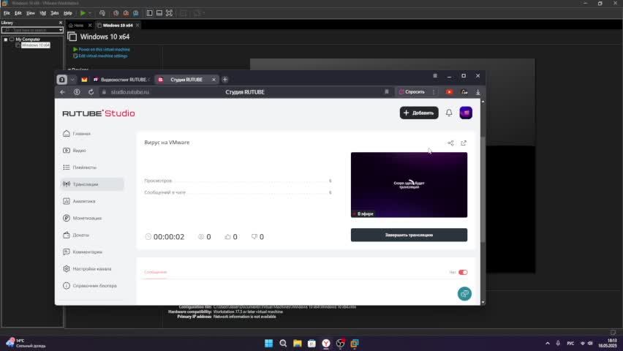Click the share icon for the stream
The image size is (623, 351).
(450, 143)
